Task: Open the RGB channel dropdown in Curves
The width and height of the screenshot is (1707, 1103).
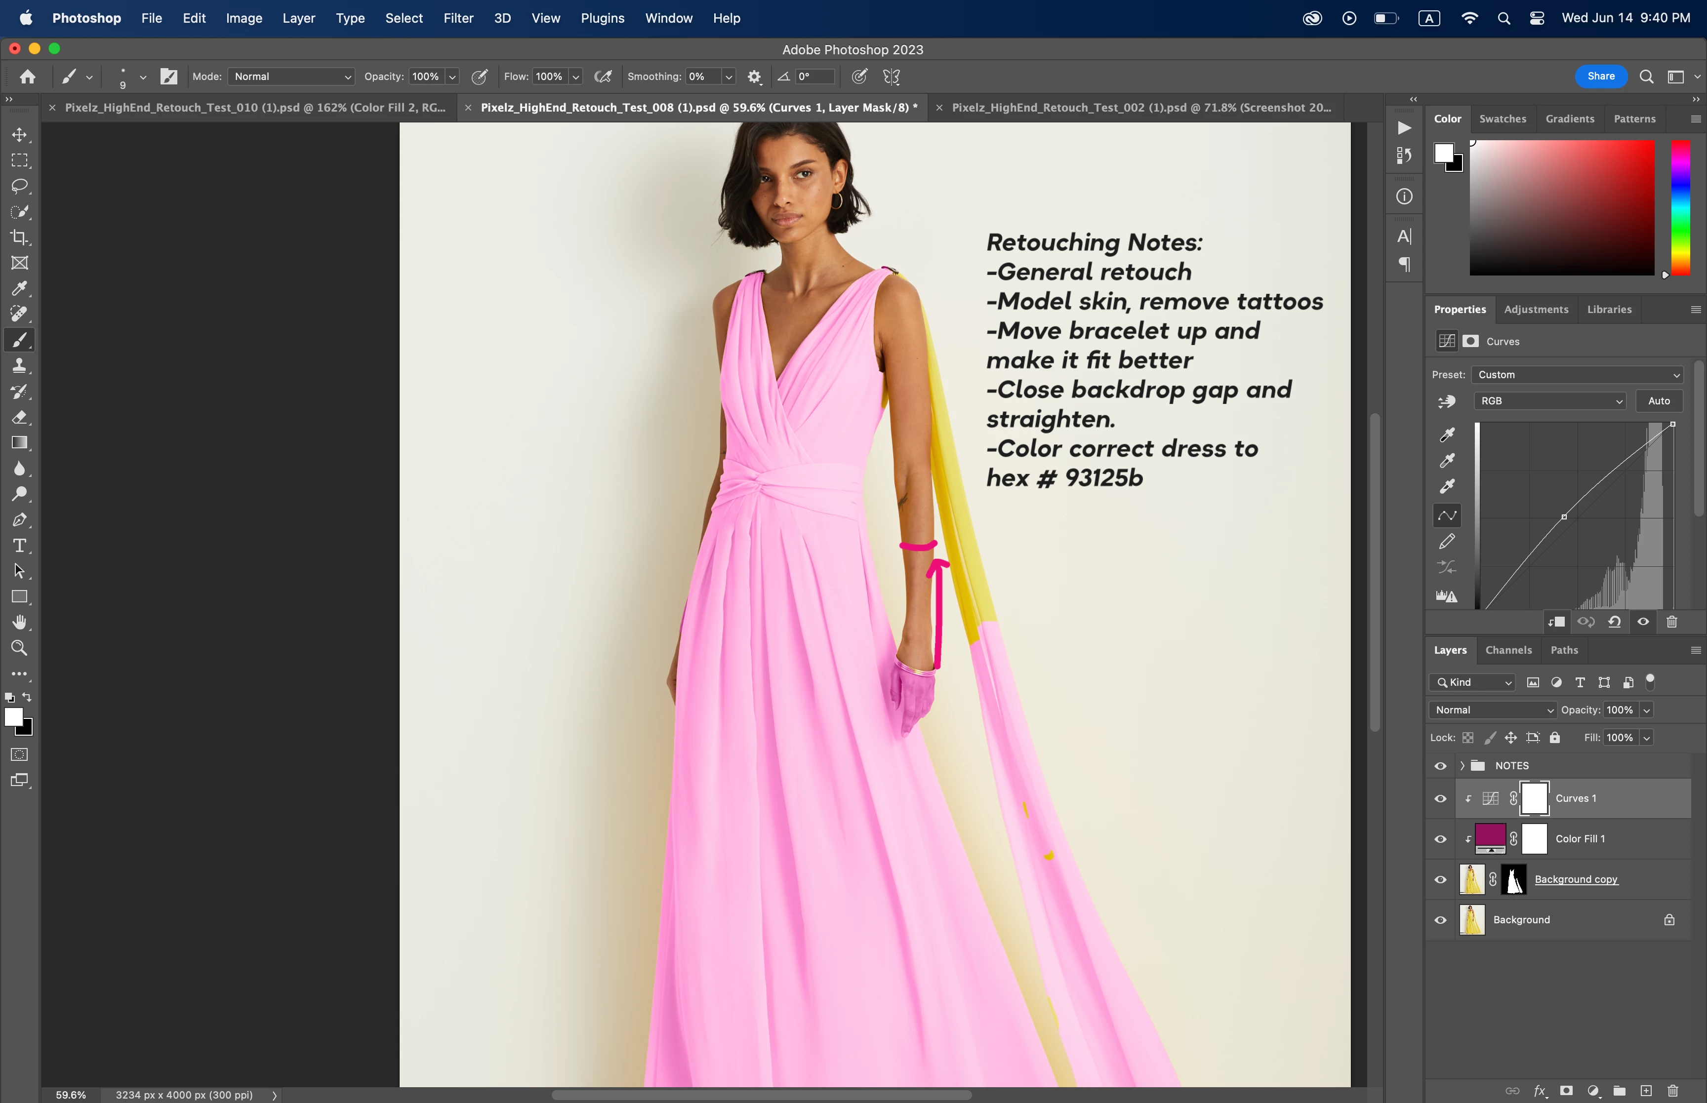Action: (1549, 401)
